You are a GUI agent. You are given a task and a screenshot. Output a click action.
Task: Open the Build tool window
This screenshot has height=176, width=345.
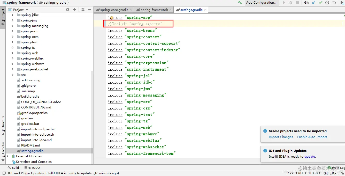pos(13,168)
